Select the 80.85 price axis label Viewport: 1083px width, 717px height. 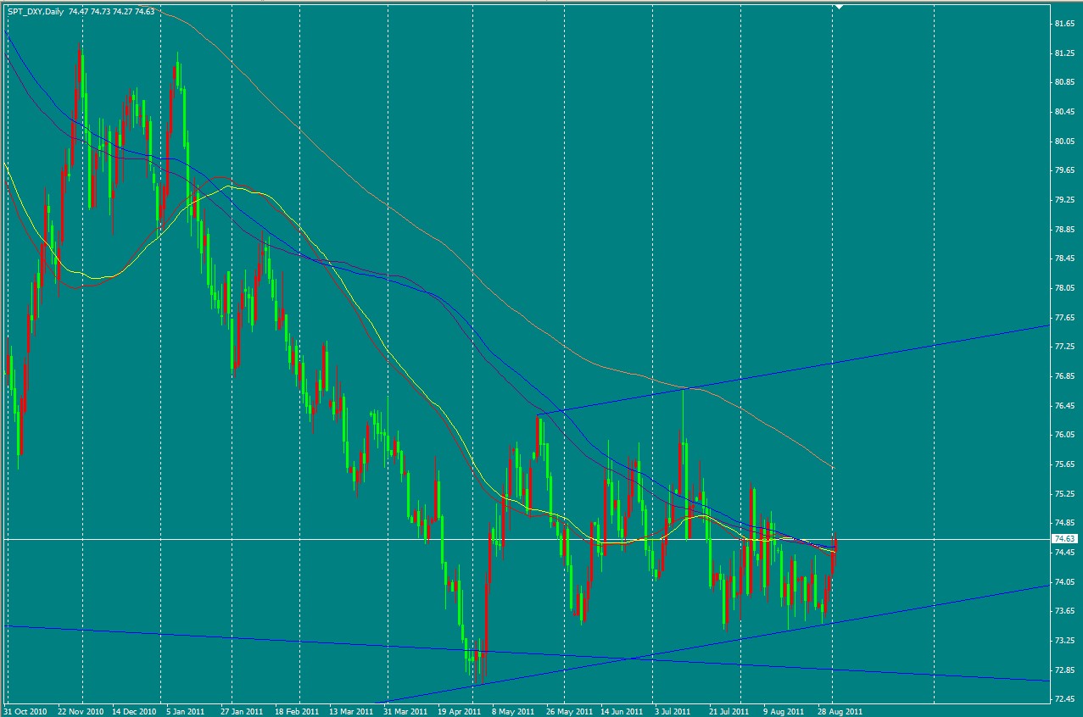point(1064,82)
